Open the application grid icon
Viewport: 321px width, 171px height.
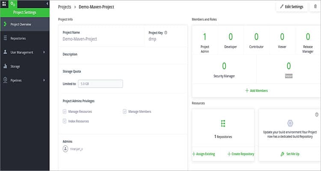tap(4, 3)
